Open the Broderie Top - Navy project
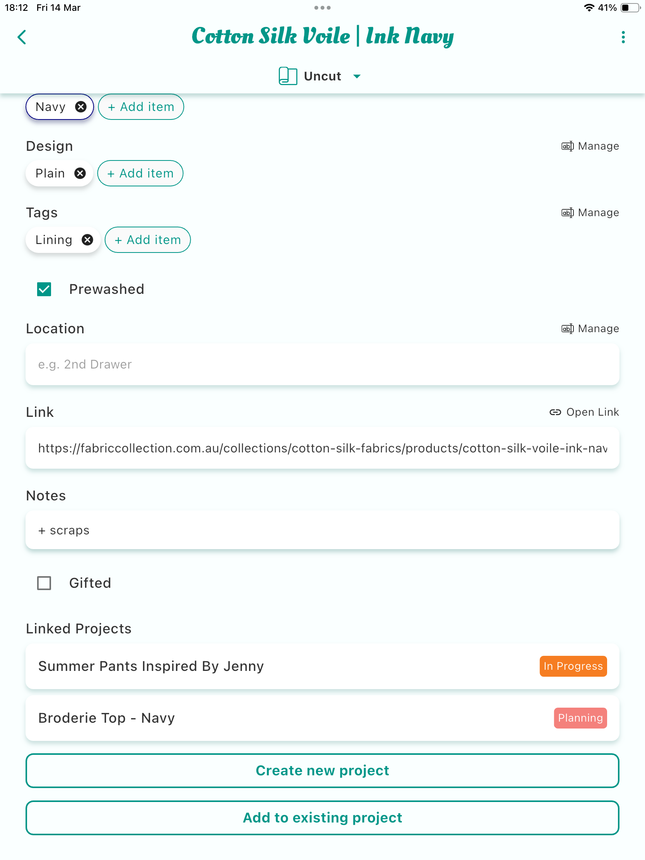Viewport: 645px width, 860px height. click(x=322, y=718)
